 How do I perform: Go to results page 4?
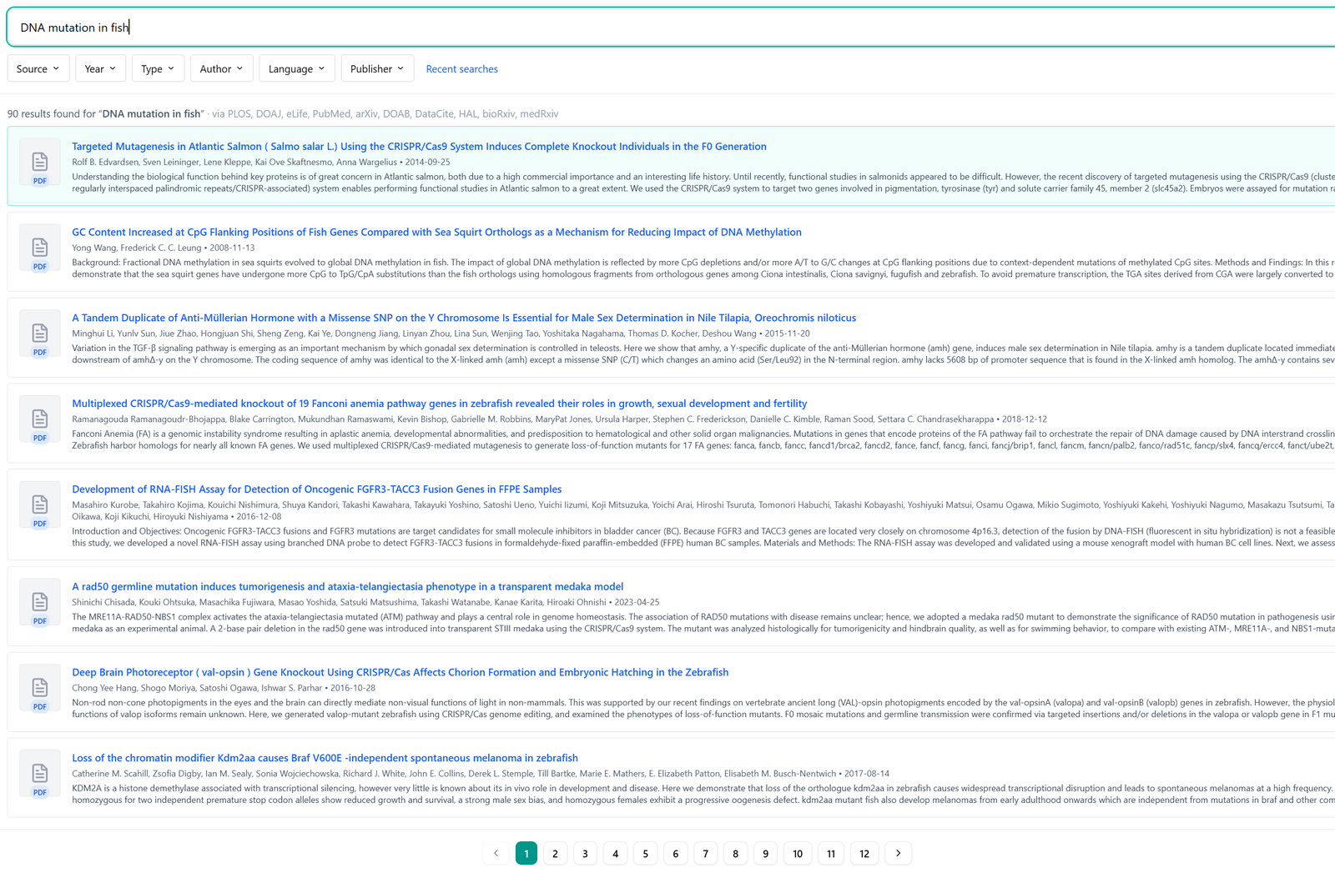pyautogui.click(x=615, y=853)
